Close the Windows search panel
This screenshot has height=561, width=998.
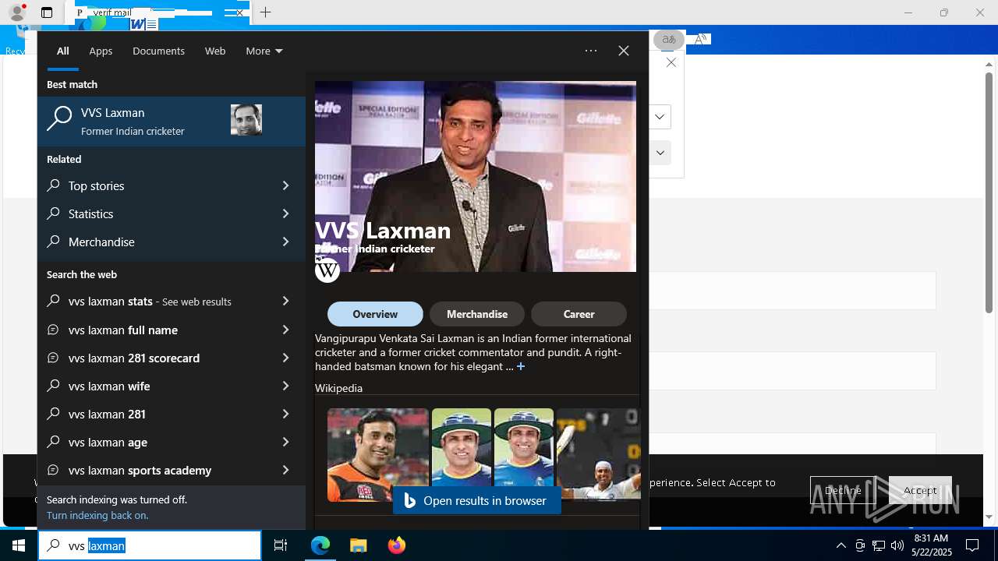click(624, 51)
